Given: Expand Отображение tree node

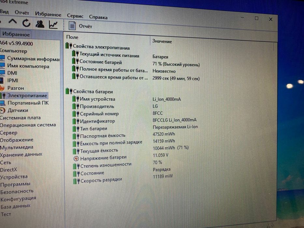Looking at the screenshot, I should (17, 140).
